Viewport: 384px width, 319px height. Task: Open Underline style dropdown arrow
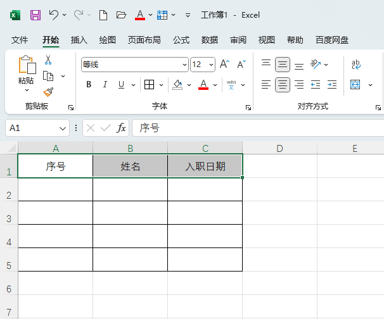133,85
